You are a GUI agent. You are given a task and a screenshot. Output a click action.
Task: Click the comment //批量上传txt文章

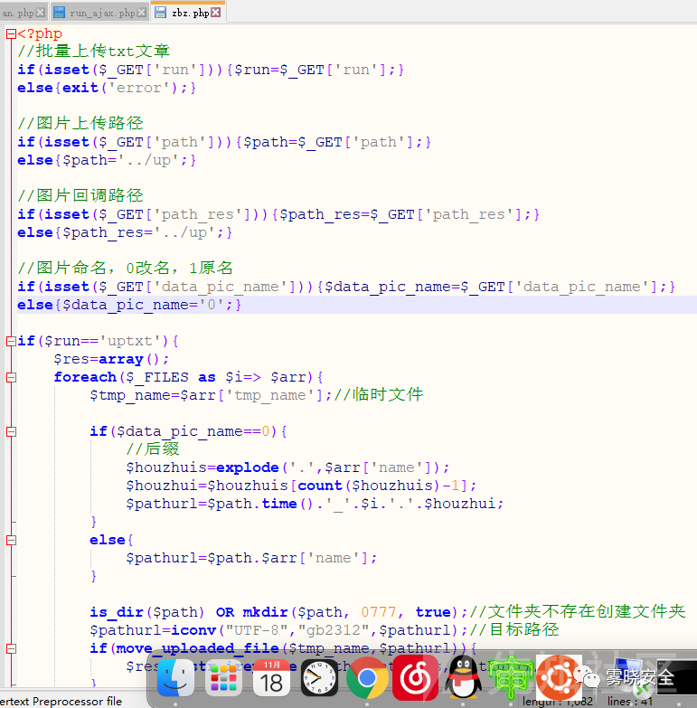(93, 51)
